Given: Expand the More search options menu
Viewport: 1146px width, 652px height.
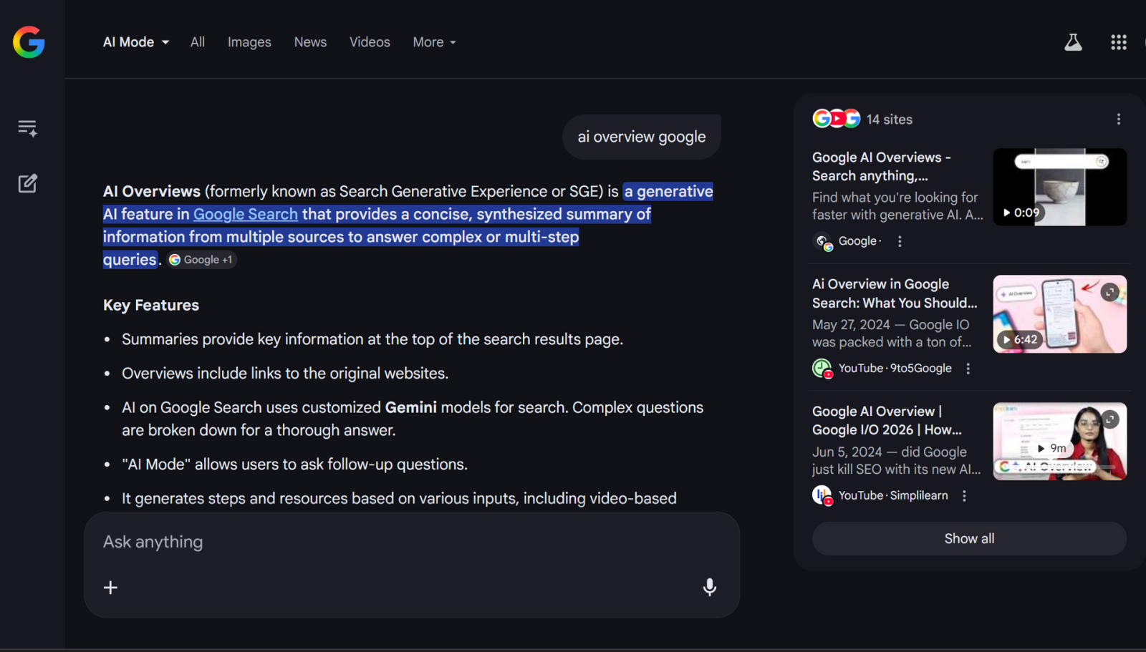Looking at the screenshot, I should 434,42.
